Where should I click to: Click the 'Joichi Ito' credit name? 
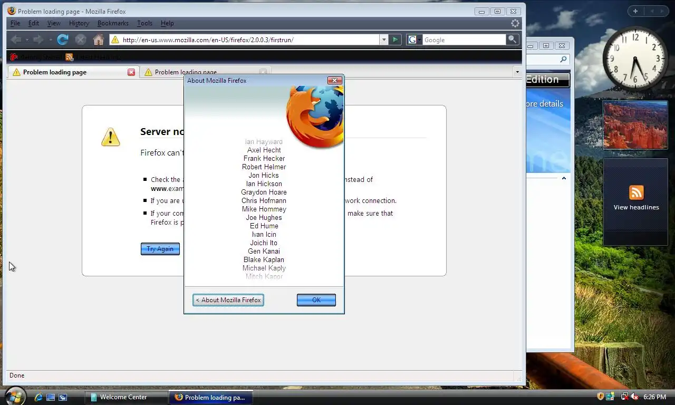pos(264,243)
